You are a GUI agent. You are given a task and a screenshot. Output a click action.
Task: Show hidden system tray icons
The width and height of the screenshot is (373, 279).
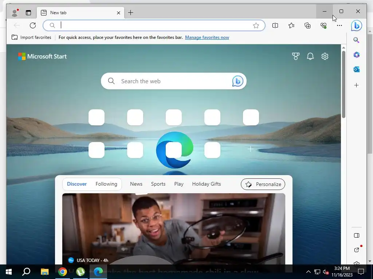(308, 272)
